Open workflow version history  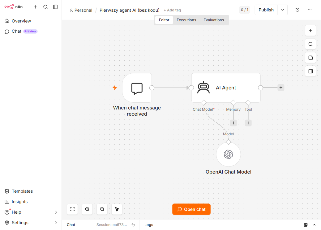coord(297,10)
